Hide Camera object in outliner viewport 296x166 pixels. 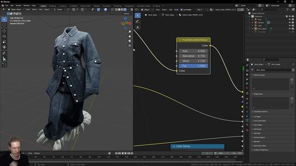coord(290,23)
